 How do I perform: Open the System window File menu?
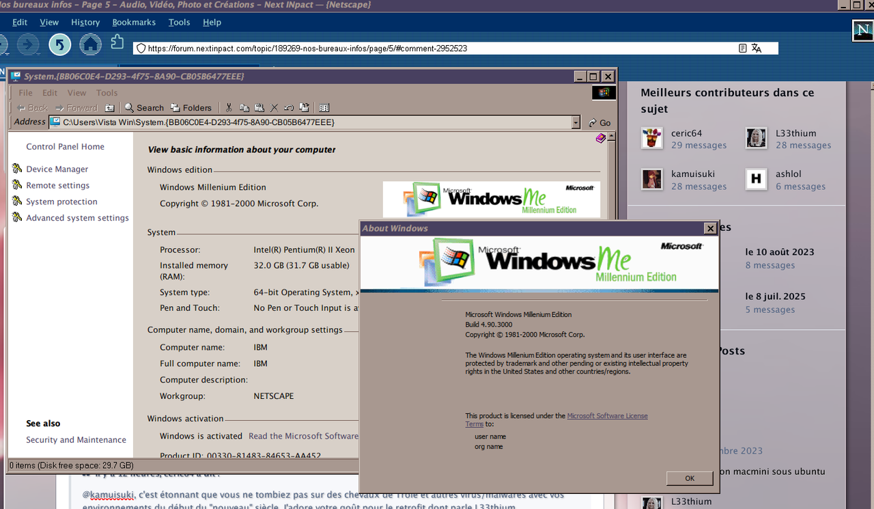tap(25, 93)
